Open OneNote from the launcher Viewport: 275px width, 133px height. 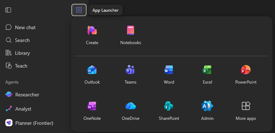pos(92,111)
